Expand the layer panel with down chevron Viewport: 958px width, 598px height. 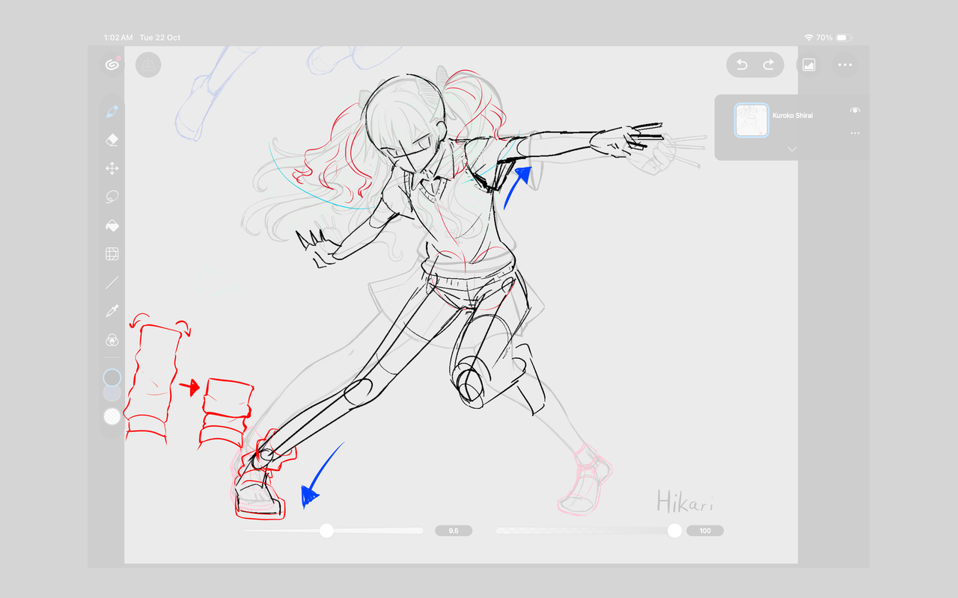(x=792, y=149)
